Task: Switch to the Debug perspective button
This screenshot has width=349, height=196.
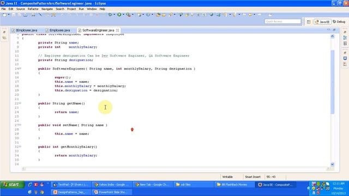Action: click(339, 22)
